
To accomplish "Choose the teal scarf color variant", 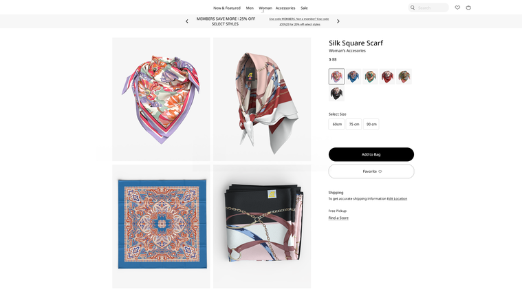I will click(x=371, y=76).
